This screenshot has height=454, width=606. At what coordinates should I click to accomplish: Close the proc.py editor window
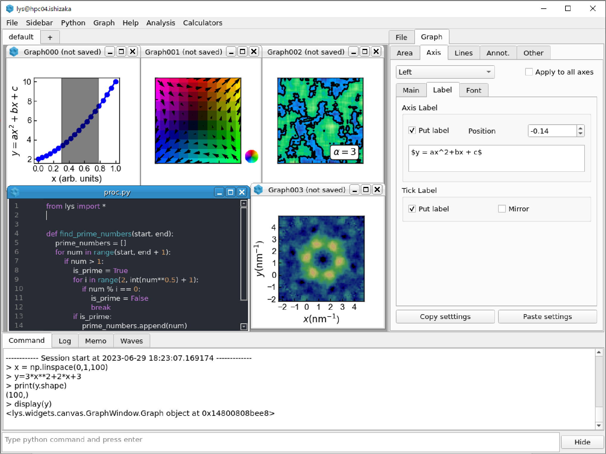[x=242, y=192]
